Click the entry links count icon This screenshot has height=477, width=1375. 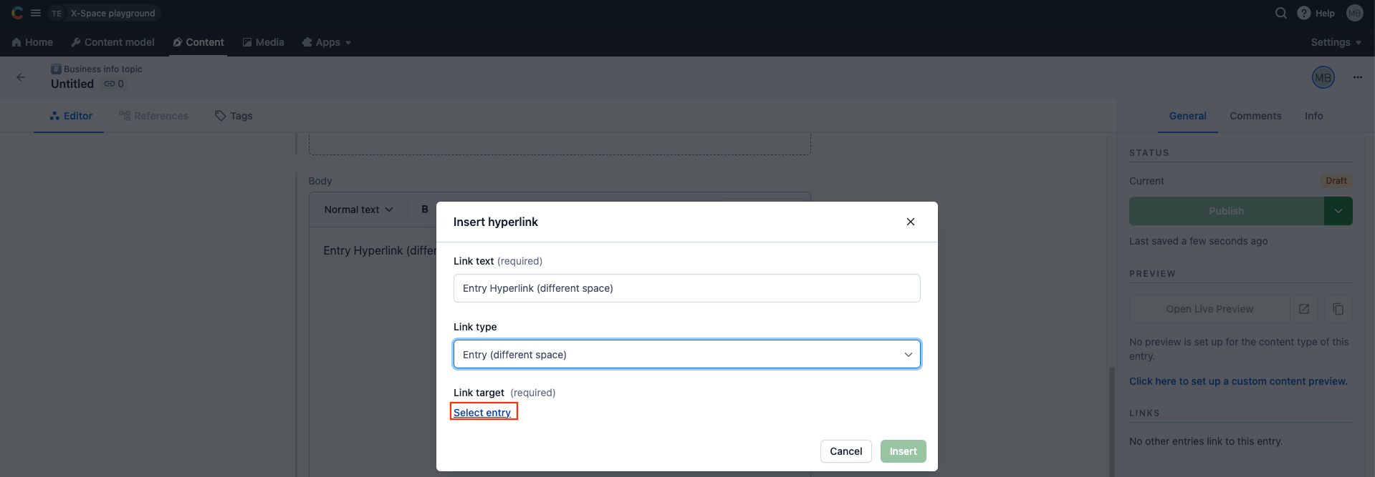click(x=114, y=84)
